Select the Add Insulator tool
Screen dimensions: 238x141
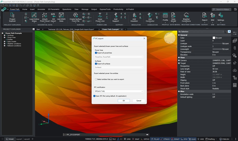134,17
